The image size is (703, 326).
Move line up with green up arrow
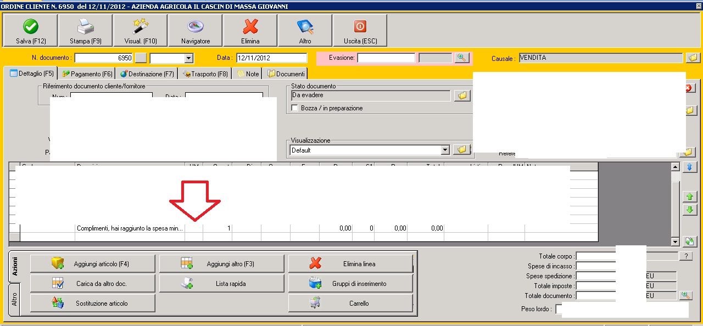tap(690, 196)
